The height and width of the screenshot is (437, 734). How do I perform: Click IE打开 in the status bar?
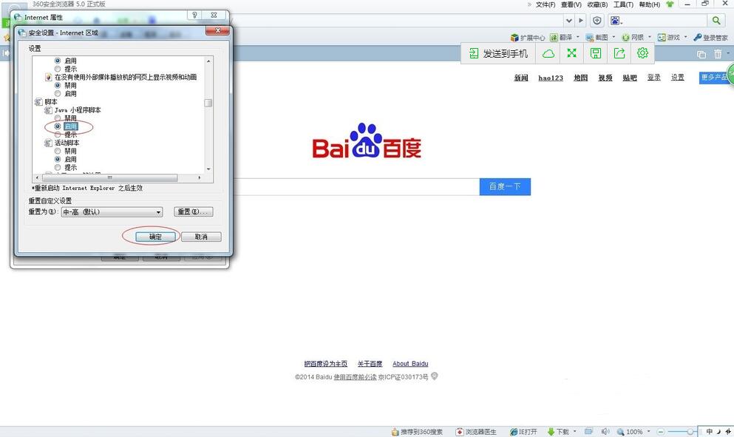click(523, 432)
